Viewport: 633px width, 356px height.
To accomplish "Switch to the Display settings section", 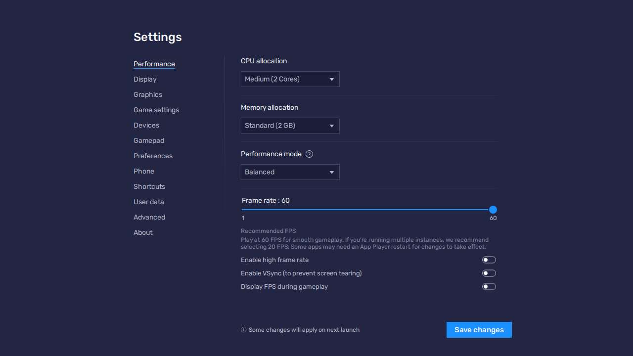I will (x=145, y=79).
